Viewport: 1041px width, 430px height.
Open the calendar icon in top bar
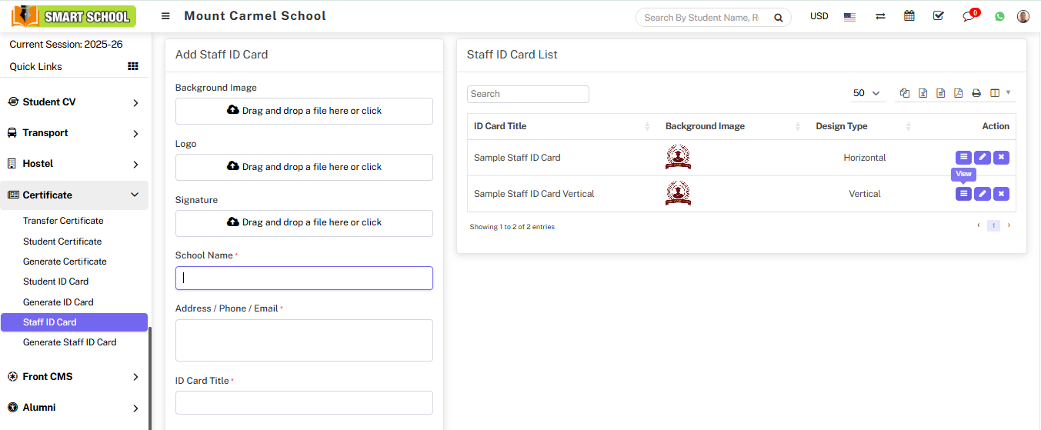[x=909, y=16]
